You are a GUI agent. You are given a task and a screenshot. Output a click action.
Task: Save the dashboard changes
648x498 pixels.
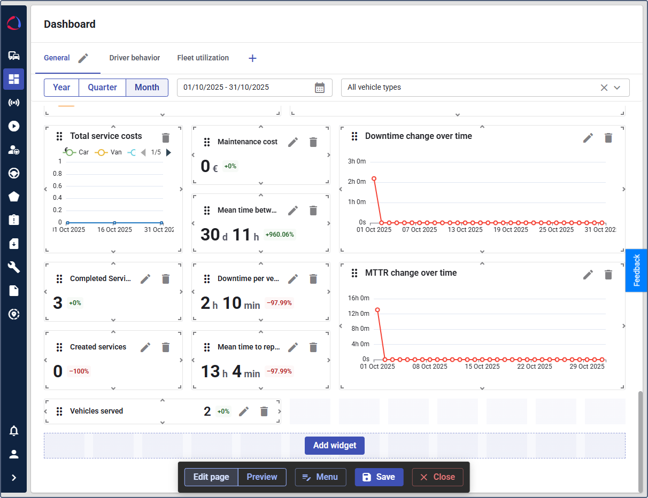pyautogui.click(x=379, y=477)
